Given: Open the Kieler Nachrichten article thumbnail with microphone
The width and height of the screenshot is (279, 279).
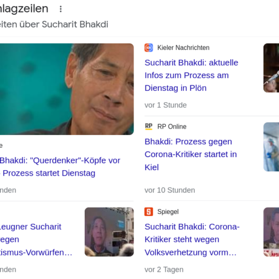Looking at the screenshot, I should coord(271,68).
